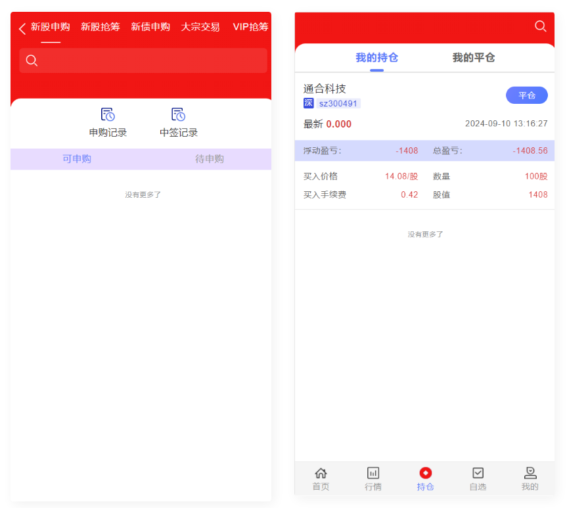Open the 大宗交易 block trade tab
This screenshot has width=567, height=508.
[x=200, y=27]
